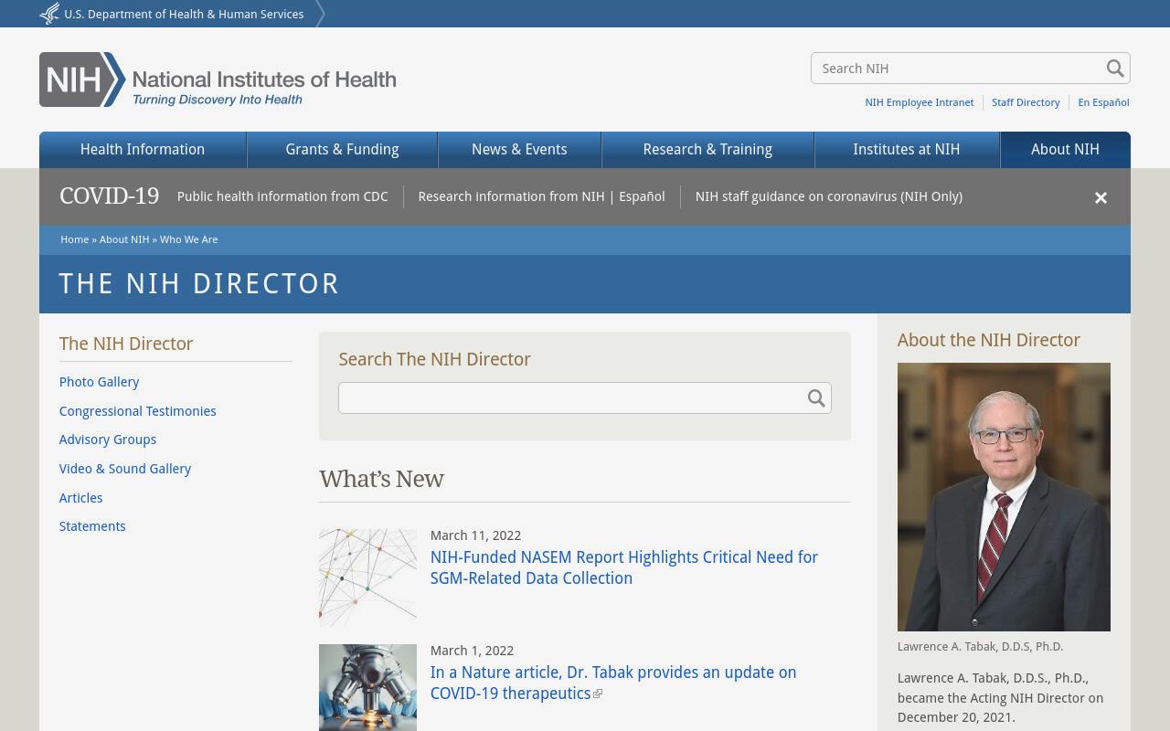Open the NIH logo homepage link
The width and height of the screenshot is (1170, 731).
point(218,79)
